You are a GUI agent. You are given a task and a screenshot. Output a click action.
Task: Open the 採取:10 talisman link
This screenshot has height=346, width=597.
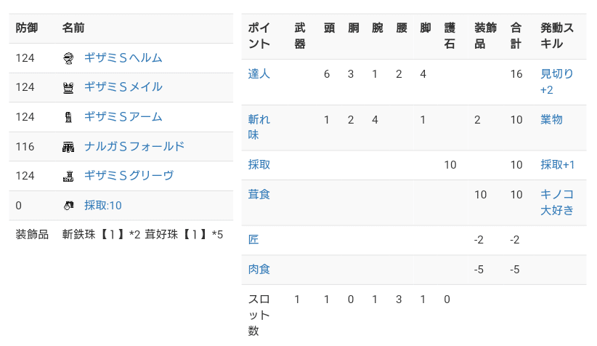pyautogui.click(x=102, y=206)
